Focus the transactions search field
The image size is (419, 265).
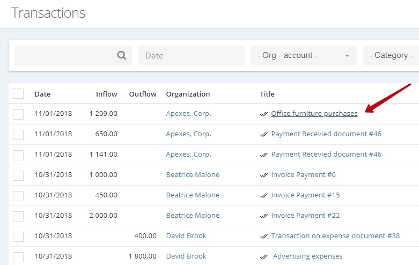[73, 55]
